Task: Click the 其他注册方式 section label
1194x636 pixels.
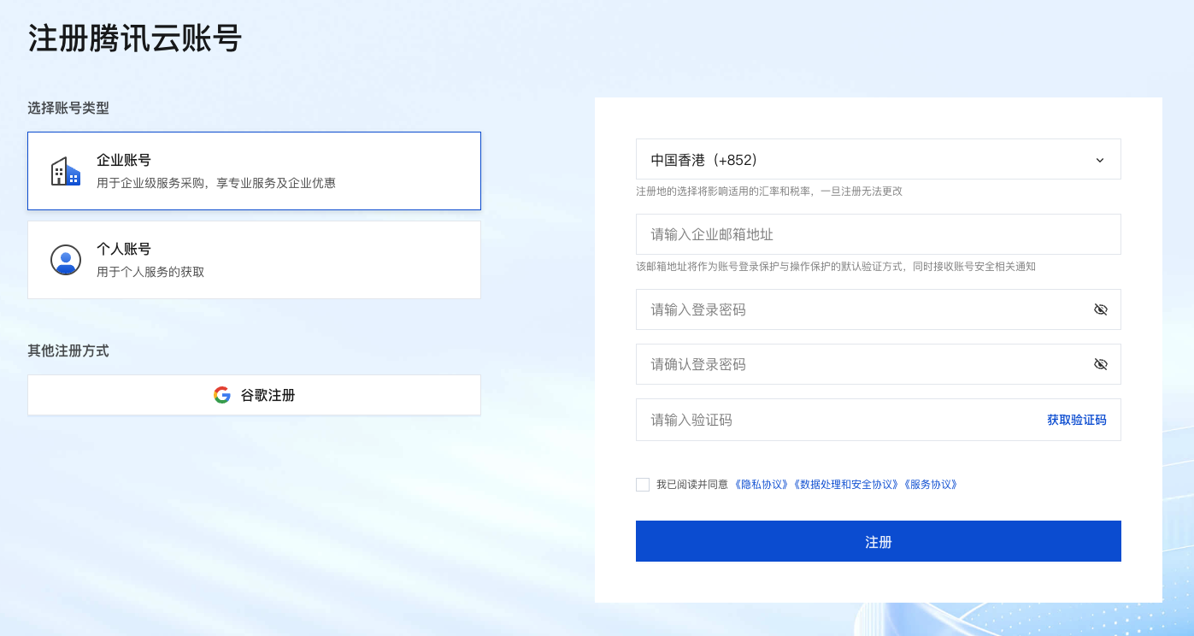Action: click(68, 351)
